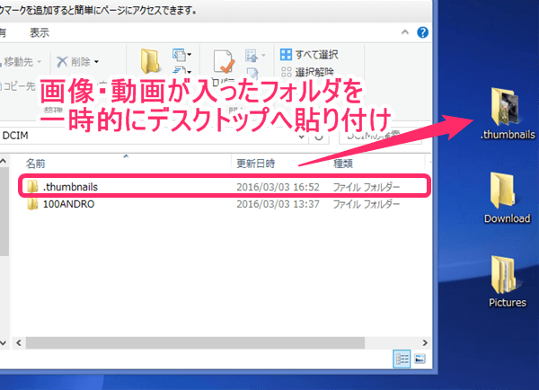Click the 2016/03/03 13:37 date cell
The height and width of the screenshot is (390, 539).
[278, 204]
